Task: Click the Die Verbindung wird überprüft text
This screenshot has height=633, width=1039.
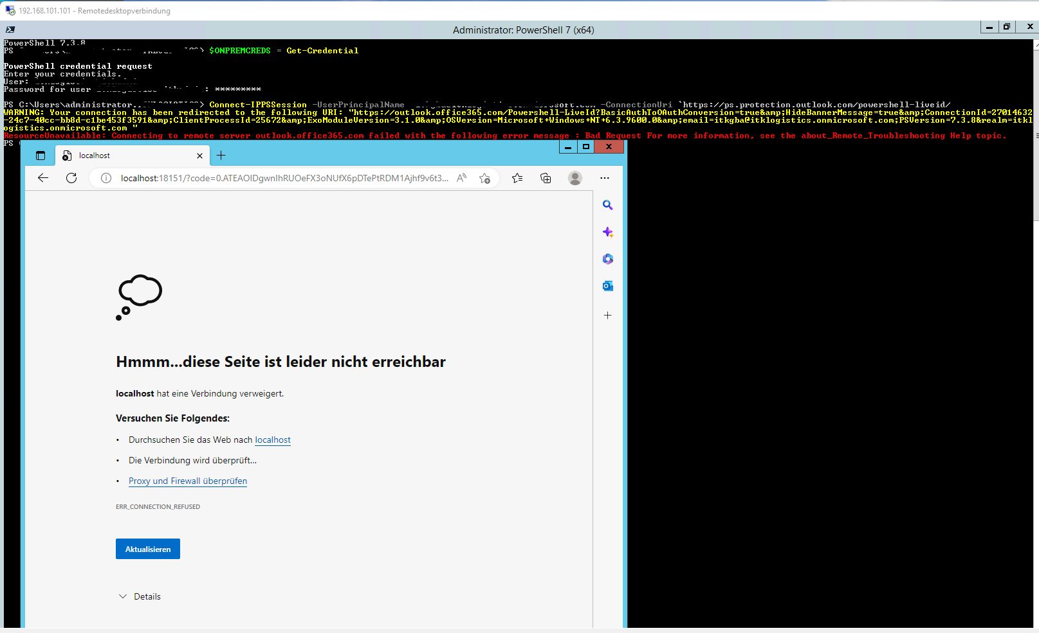Action: (192, 461)
